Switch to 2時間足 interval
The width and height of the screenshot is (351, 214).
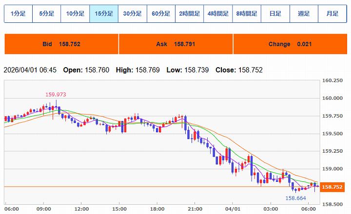[189, 14]
